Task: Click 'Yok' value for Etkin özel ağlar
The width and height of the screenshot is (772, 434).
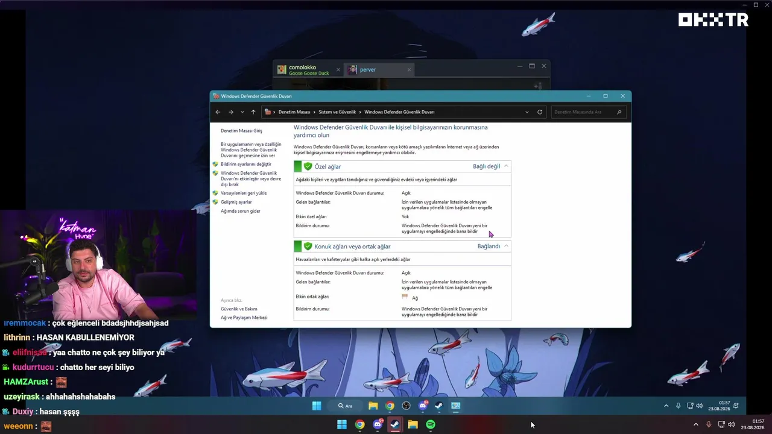Action: [x=405, y=216]
